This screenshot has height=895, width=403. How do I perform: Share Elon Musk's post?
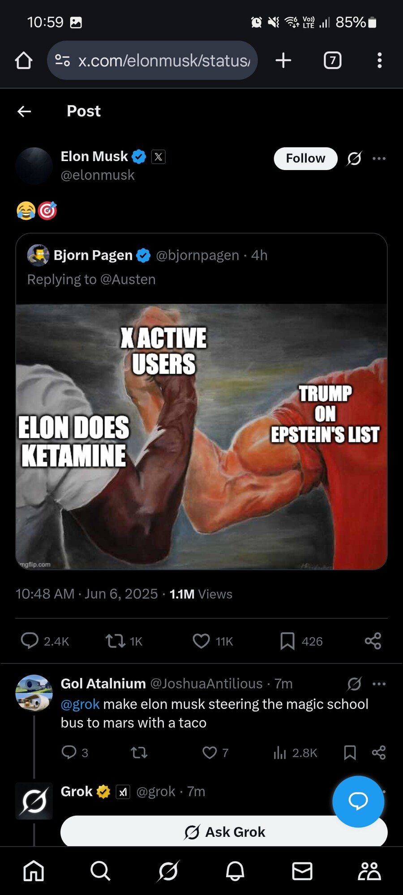coord(373,641)
